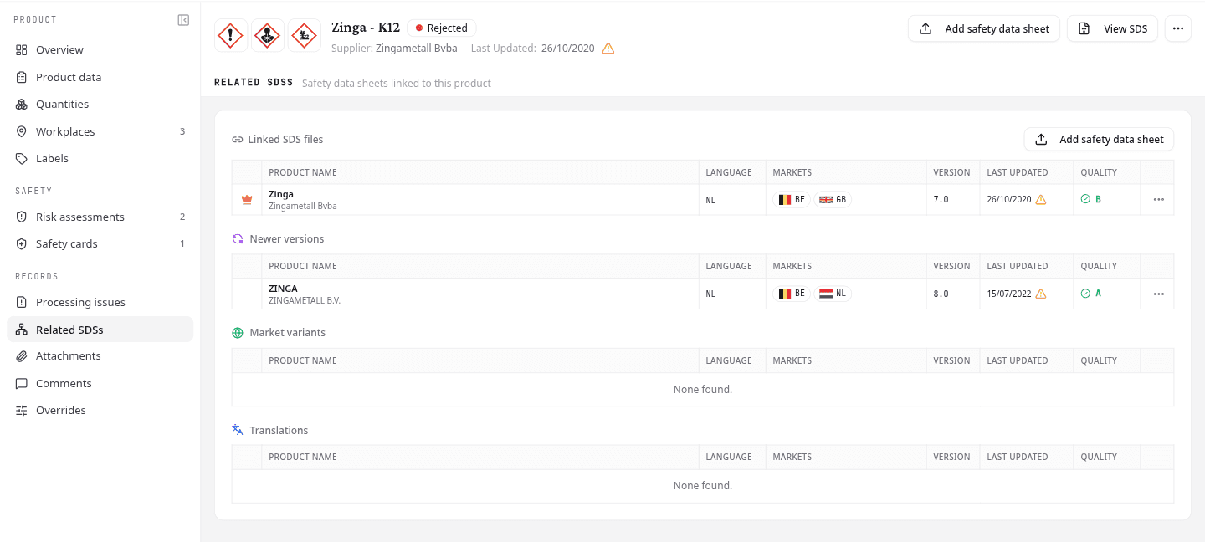
Task: Click supplier Zingametall Bvba in header
Action: pos(417,49)
